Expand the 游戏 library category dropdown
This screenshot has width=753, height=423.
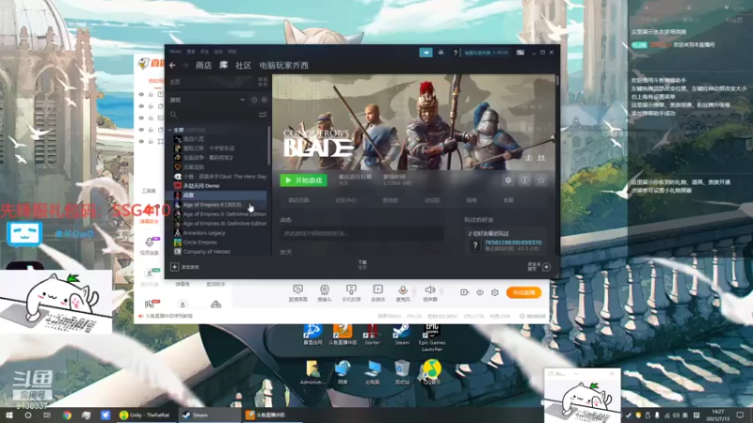click(x=242, y=100)
